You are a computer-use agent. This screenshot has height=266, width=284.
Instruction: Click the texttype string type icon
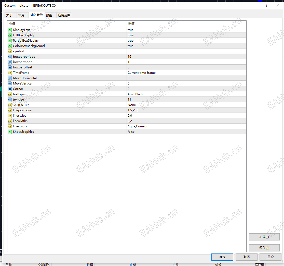tap(10, 94)
